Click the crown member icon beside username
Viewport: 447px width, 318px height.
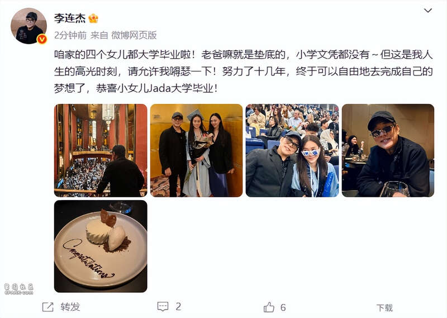[x=93, y=18]
